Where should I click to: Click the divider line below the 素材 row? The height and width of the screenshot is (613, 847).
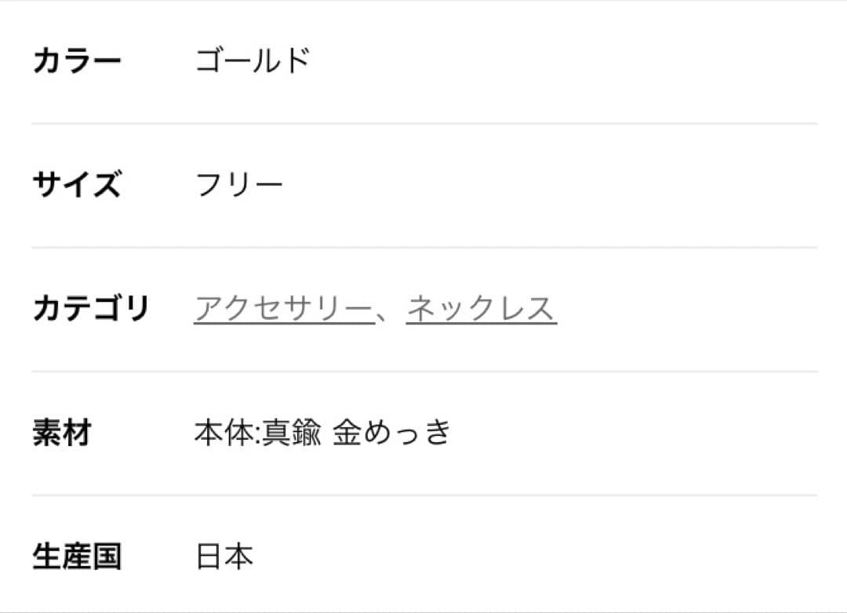pos(423,495)
